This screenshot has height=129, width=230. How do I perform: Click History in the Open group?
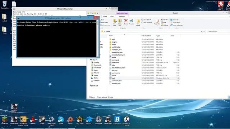tap(165, 25)
